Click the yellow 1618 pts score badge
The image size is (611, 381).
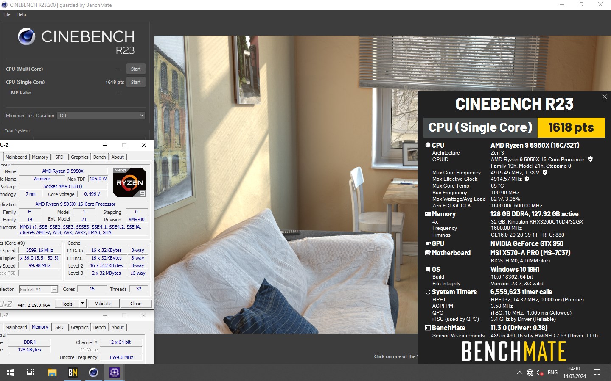tap(571, 127)
